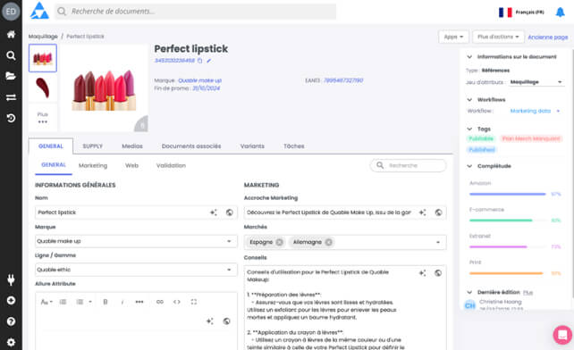The height and width of the screenshot is (350, 574).
Task: Change language via Français (FR) selector
Action: pos(521,12)
